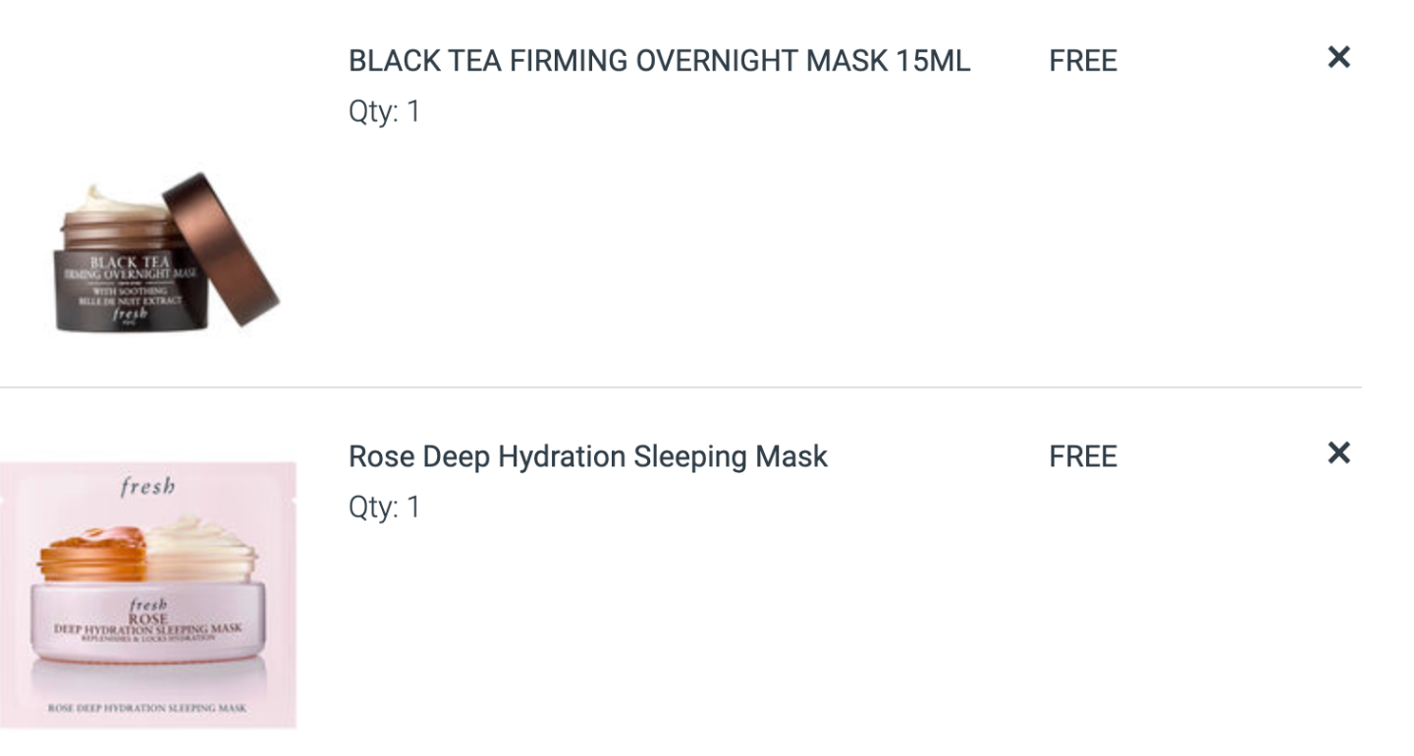Click the pink jar label in Rose image

click(x=147, y=624)
